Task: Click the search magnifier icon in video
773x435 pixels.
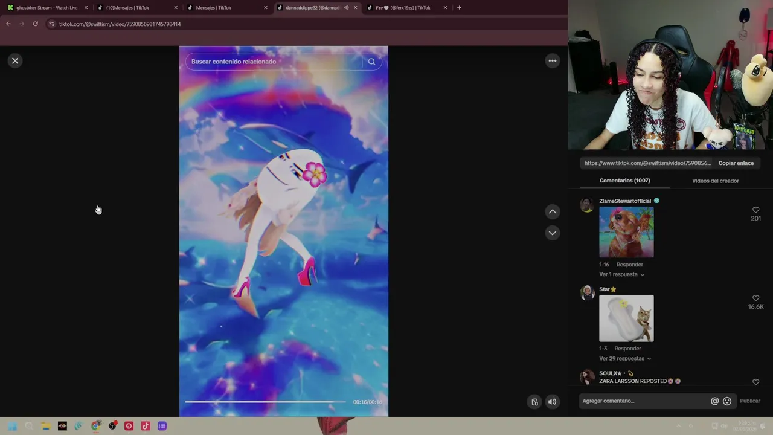Action: pyautogui.click(x=371, y=62)
